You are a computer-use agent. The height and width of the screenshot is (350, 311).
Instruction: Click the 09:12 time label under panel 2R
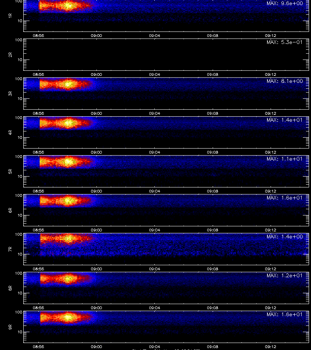271,74
